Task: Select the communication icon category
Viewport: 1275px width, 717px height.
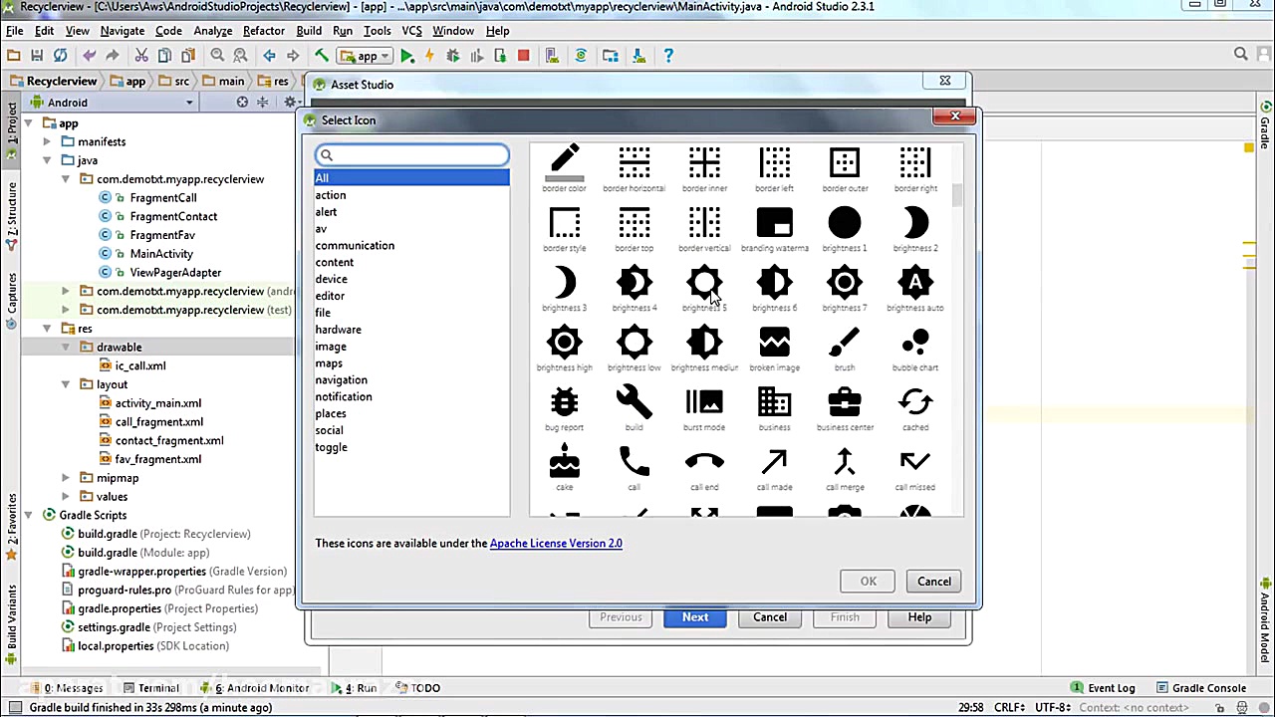Action: click(x=355, y=245)
